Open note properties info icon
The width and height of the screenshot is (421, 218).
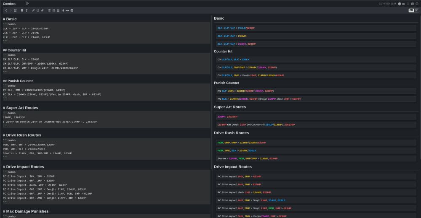tap(417, 4)
